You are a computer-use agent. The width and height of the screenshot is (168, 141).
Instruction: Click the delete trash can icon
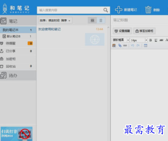click(148, 10)
